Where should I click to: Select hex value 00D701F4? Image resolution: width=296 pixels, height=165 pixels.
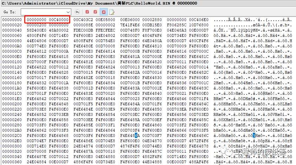pyautogui.click(x=199, y=99)
